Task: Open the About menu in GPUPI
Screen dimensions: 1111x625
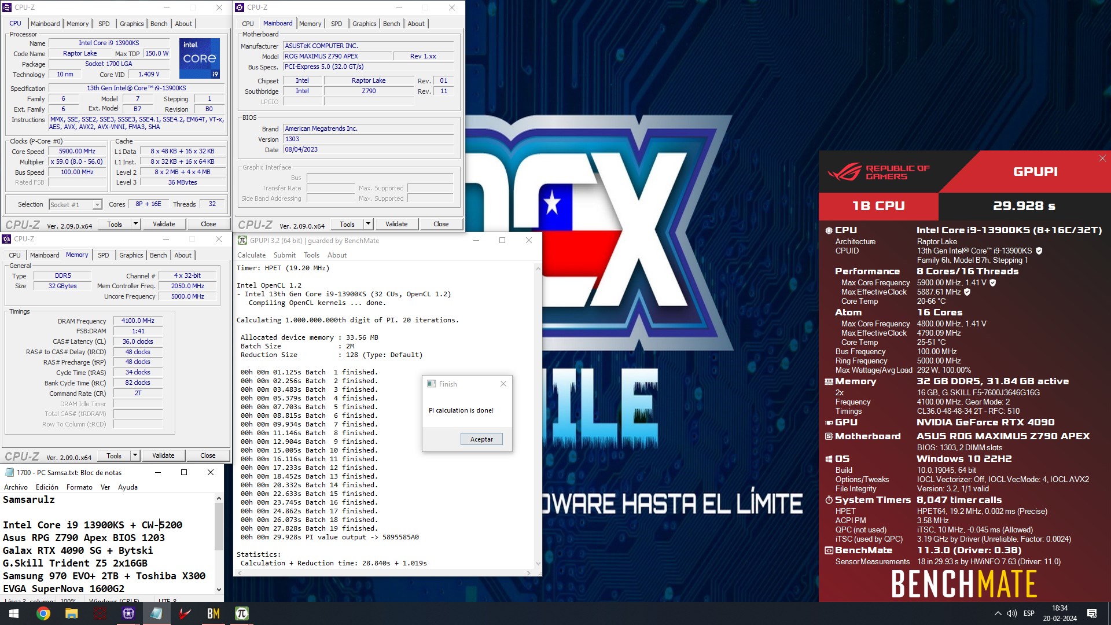Action: pyautogui.click(x=337, y=255)
